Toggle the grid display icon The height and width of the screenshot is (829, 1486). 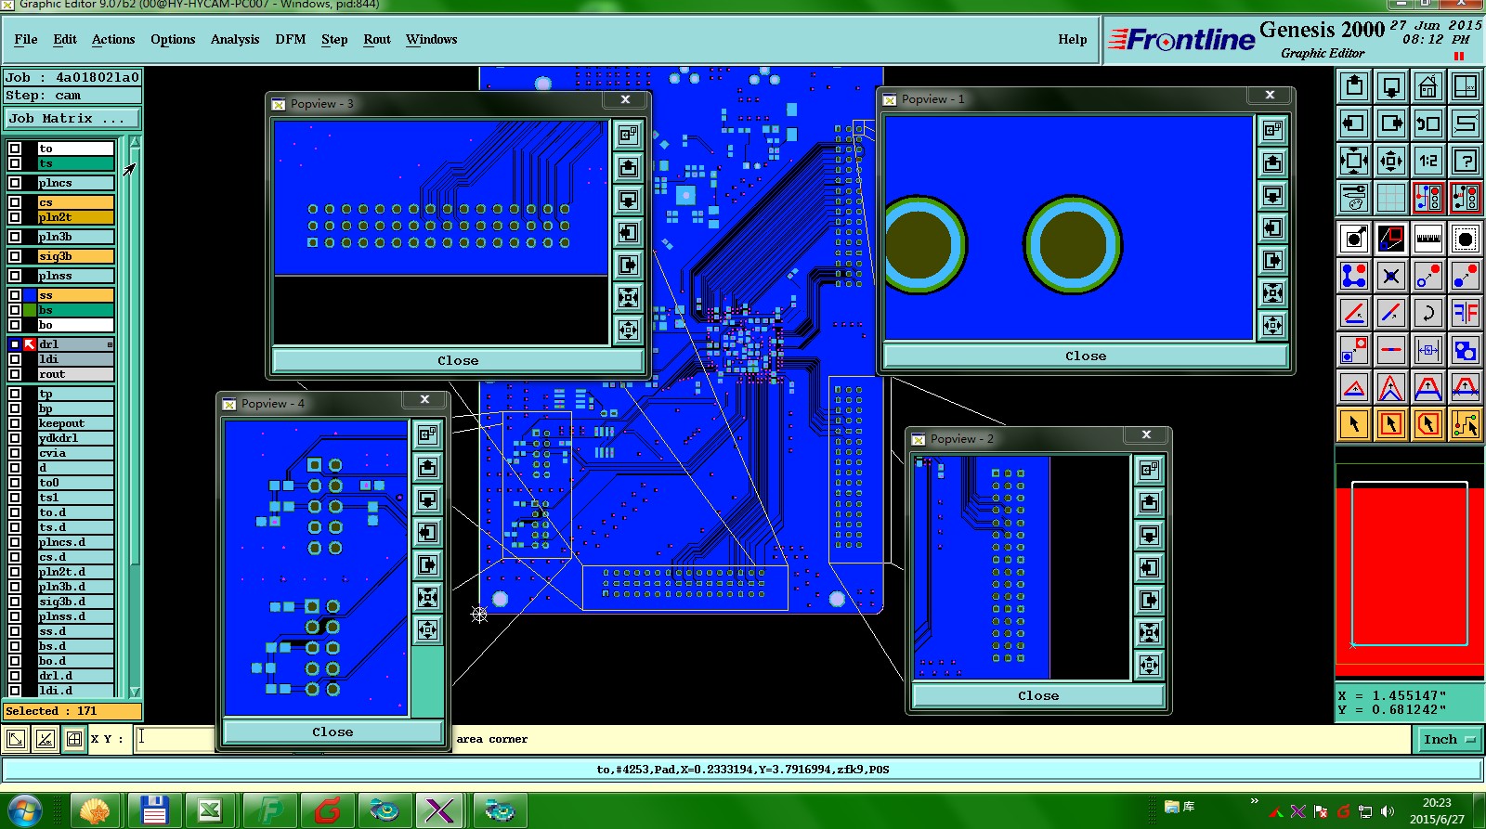1391,198
